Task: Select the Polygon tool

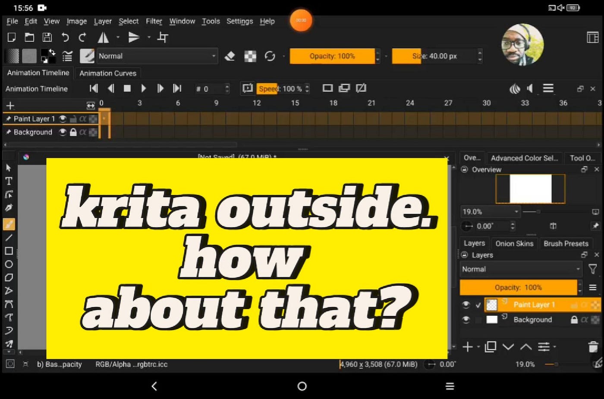Action: 9,277
